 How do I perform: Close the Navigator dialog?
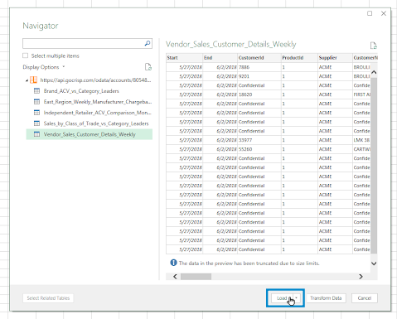[x=384, y=13]
